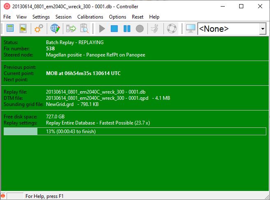Click the green arrow export icon

pos(71,29)
